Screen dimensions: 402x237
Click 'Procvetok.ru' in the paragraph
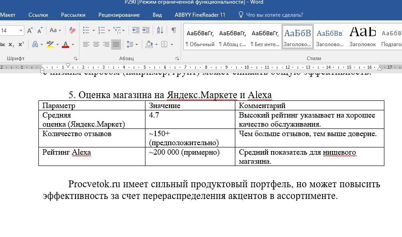[94, 184]
